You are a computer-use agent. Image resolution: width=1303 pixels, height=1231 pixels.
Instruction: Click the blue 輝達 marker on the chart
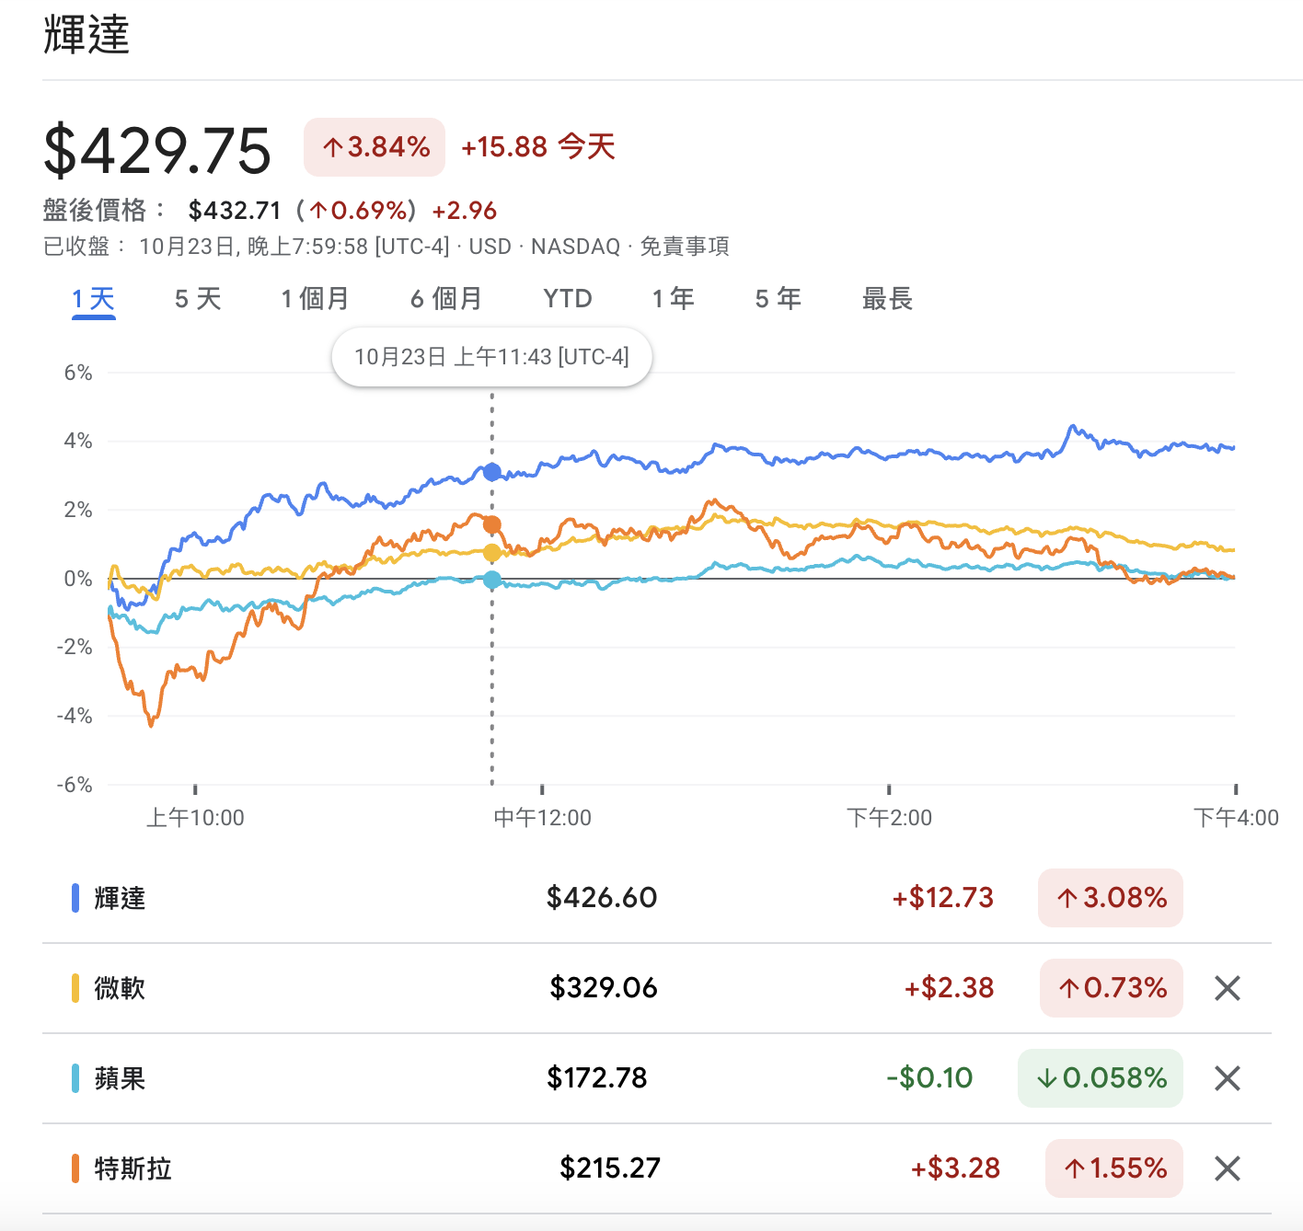coord(492,472)
